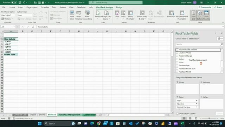Click the Share button
This screenshot has height=127, width=225.
[x=218, y=7]
